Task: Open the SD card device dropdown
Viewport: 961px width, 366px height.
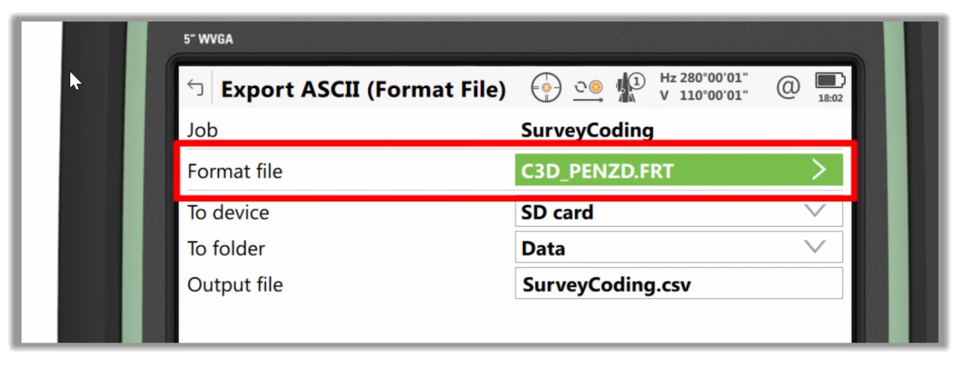Action: pos(679,212)
